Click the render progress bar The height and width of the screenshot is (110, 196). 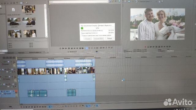[97, 28]
